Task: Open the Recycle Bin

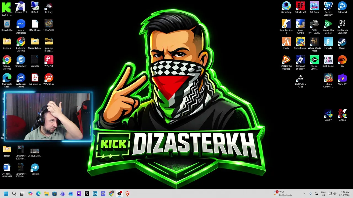Action: (7, 25)
